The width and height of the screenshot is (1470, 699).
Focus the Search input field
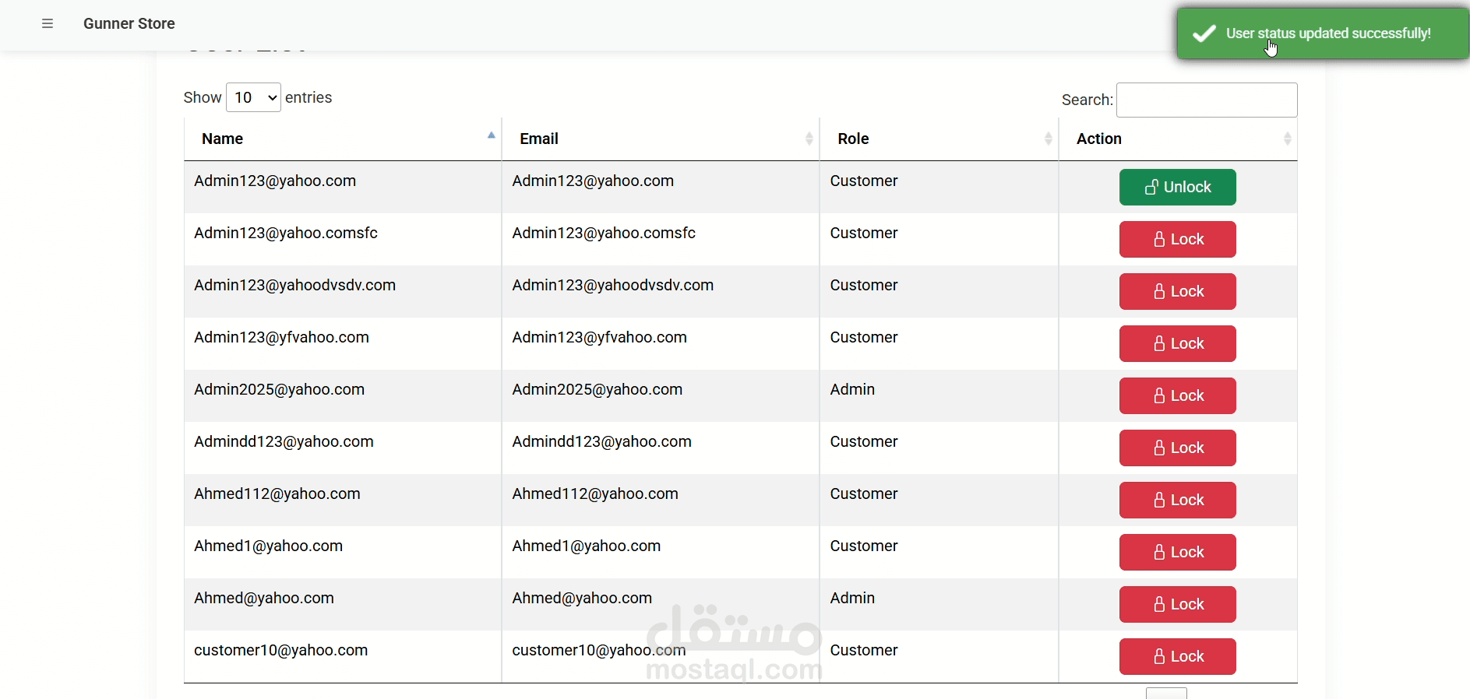1206,100
